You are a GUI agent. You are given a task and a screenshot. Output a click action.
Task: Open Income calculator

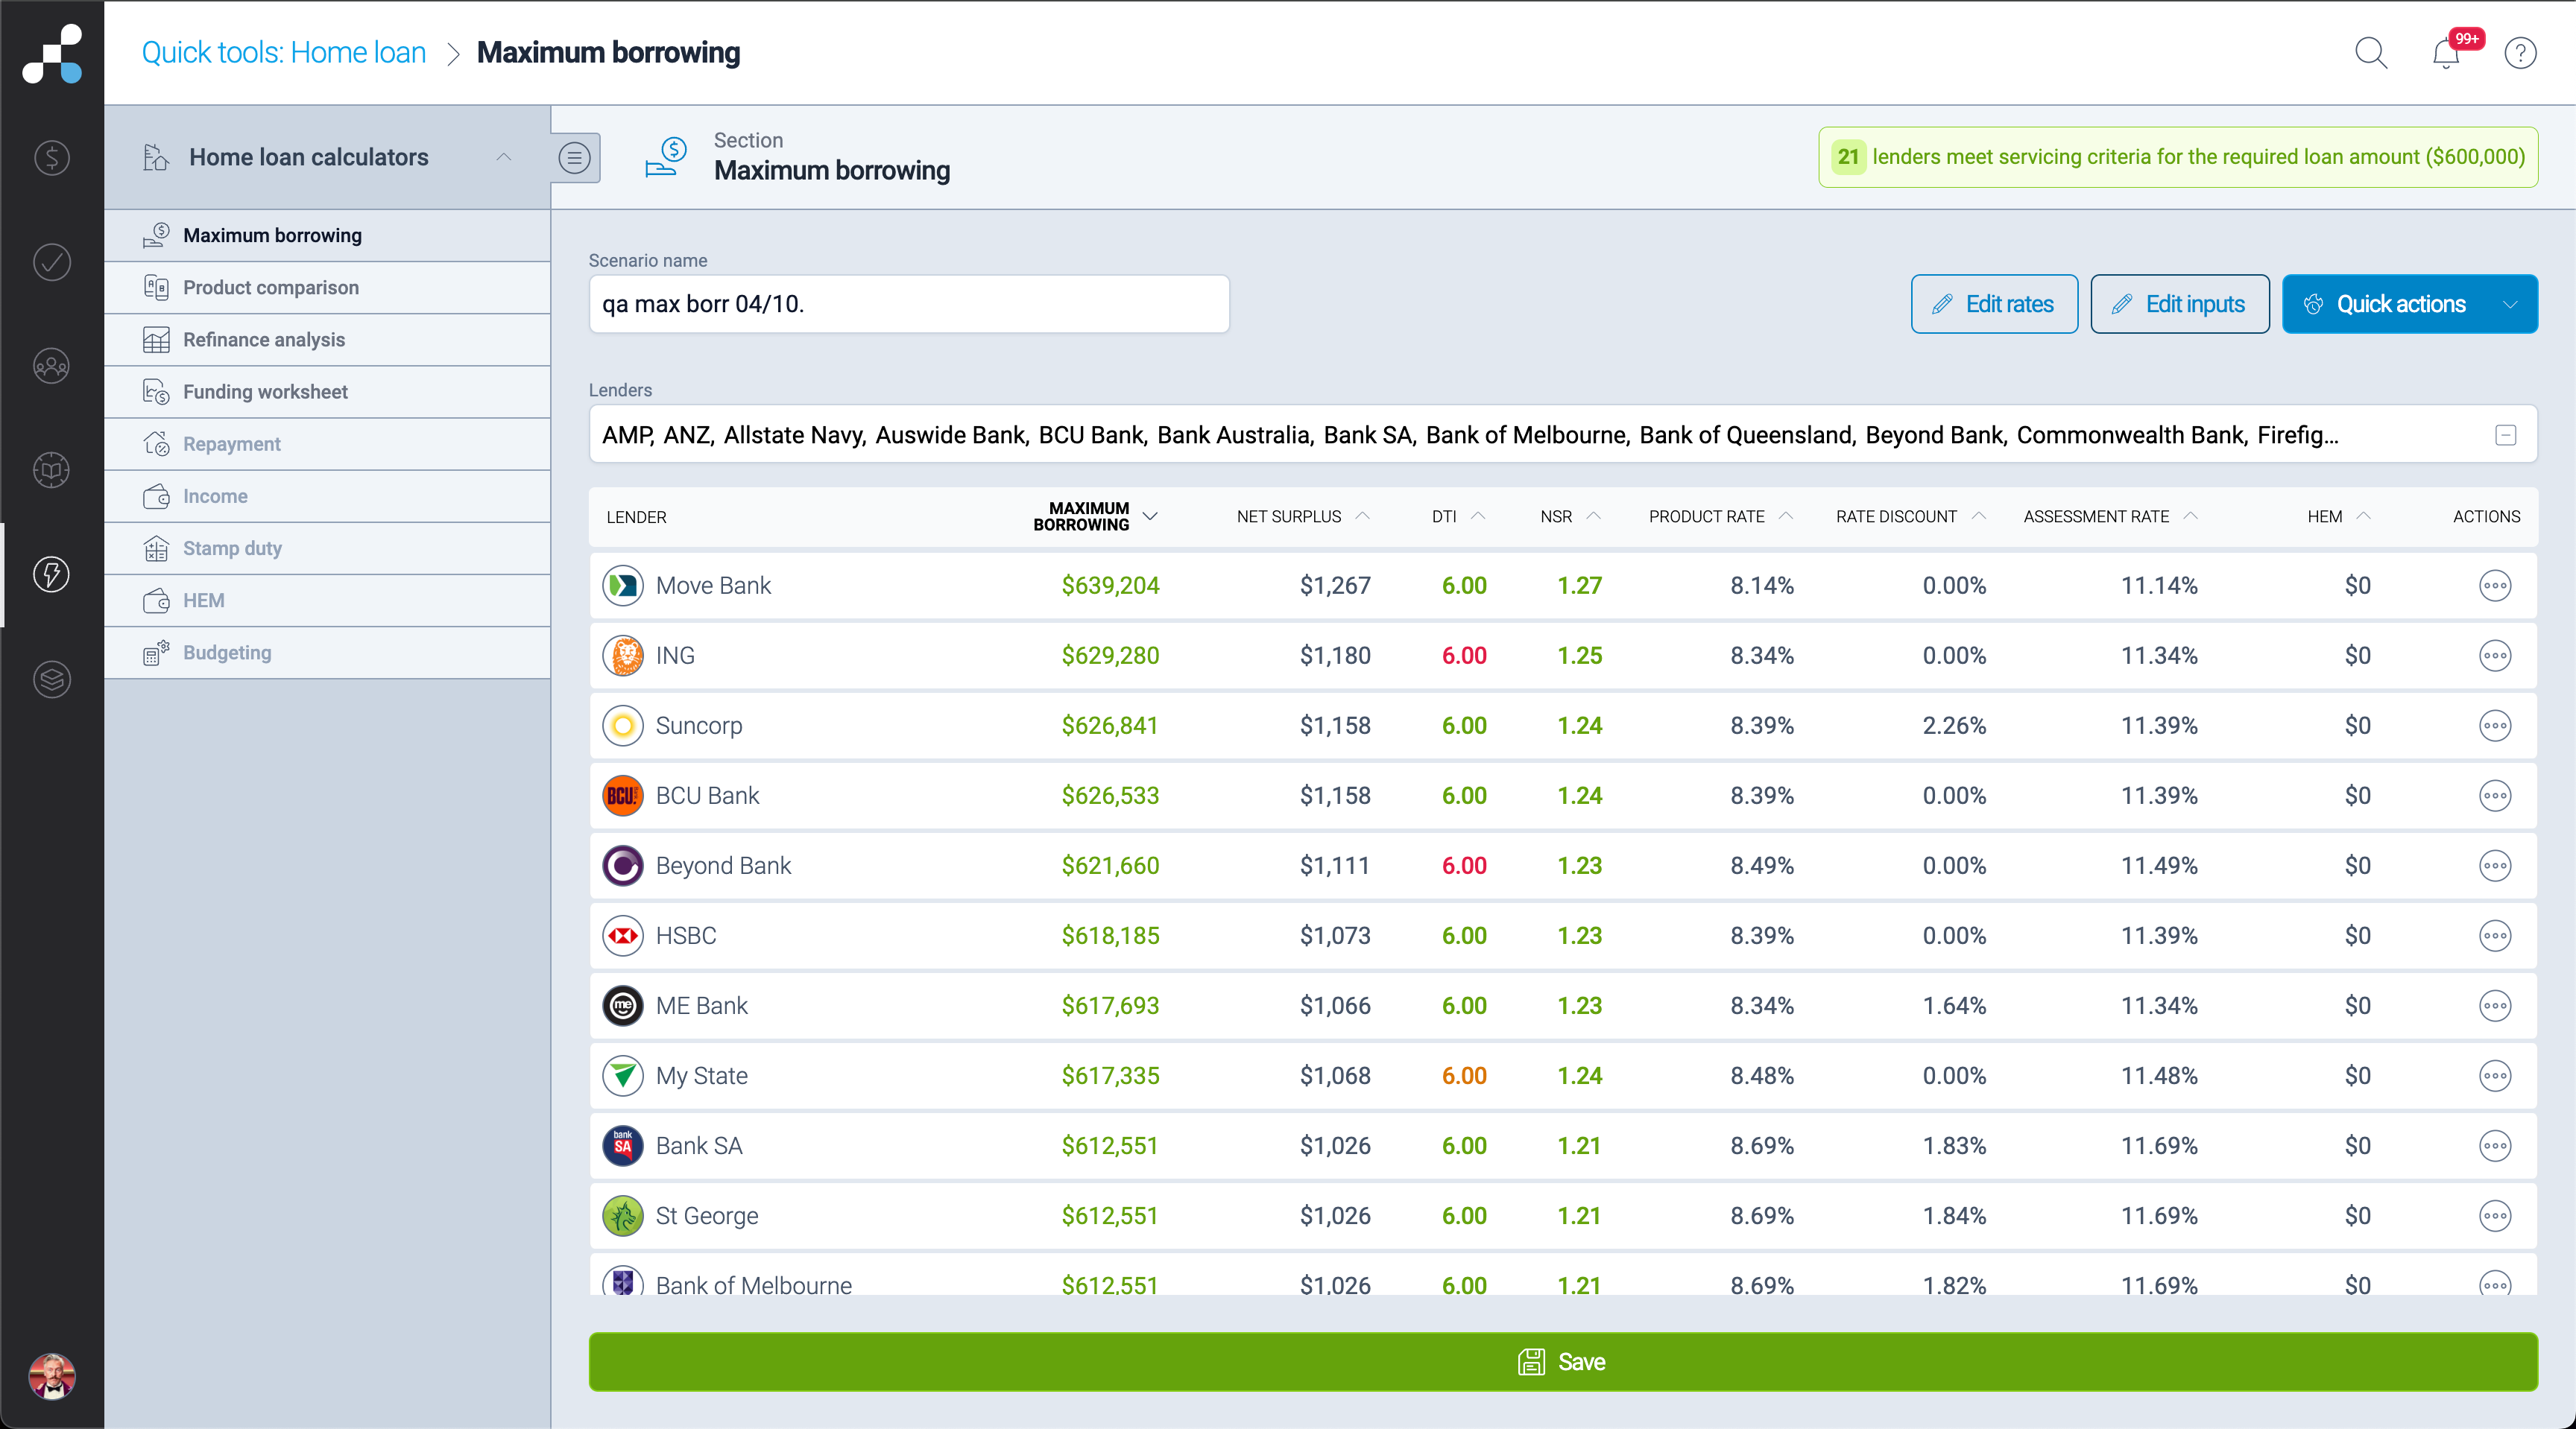point(328,497)
